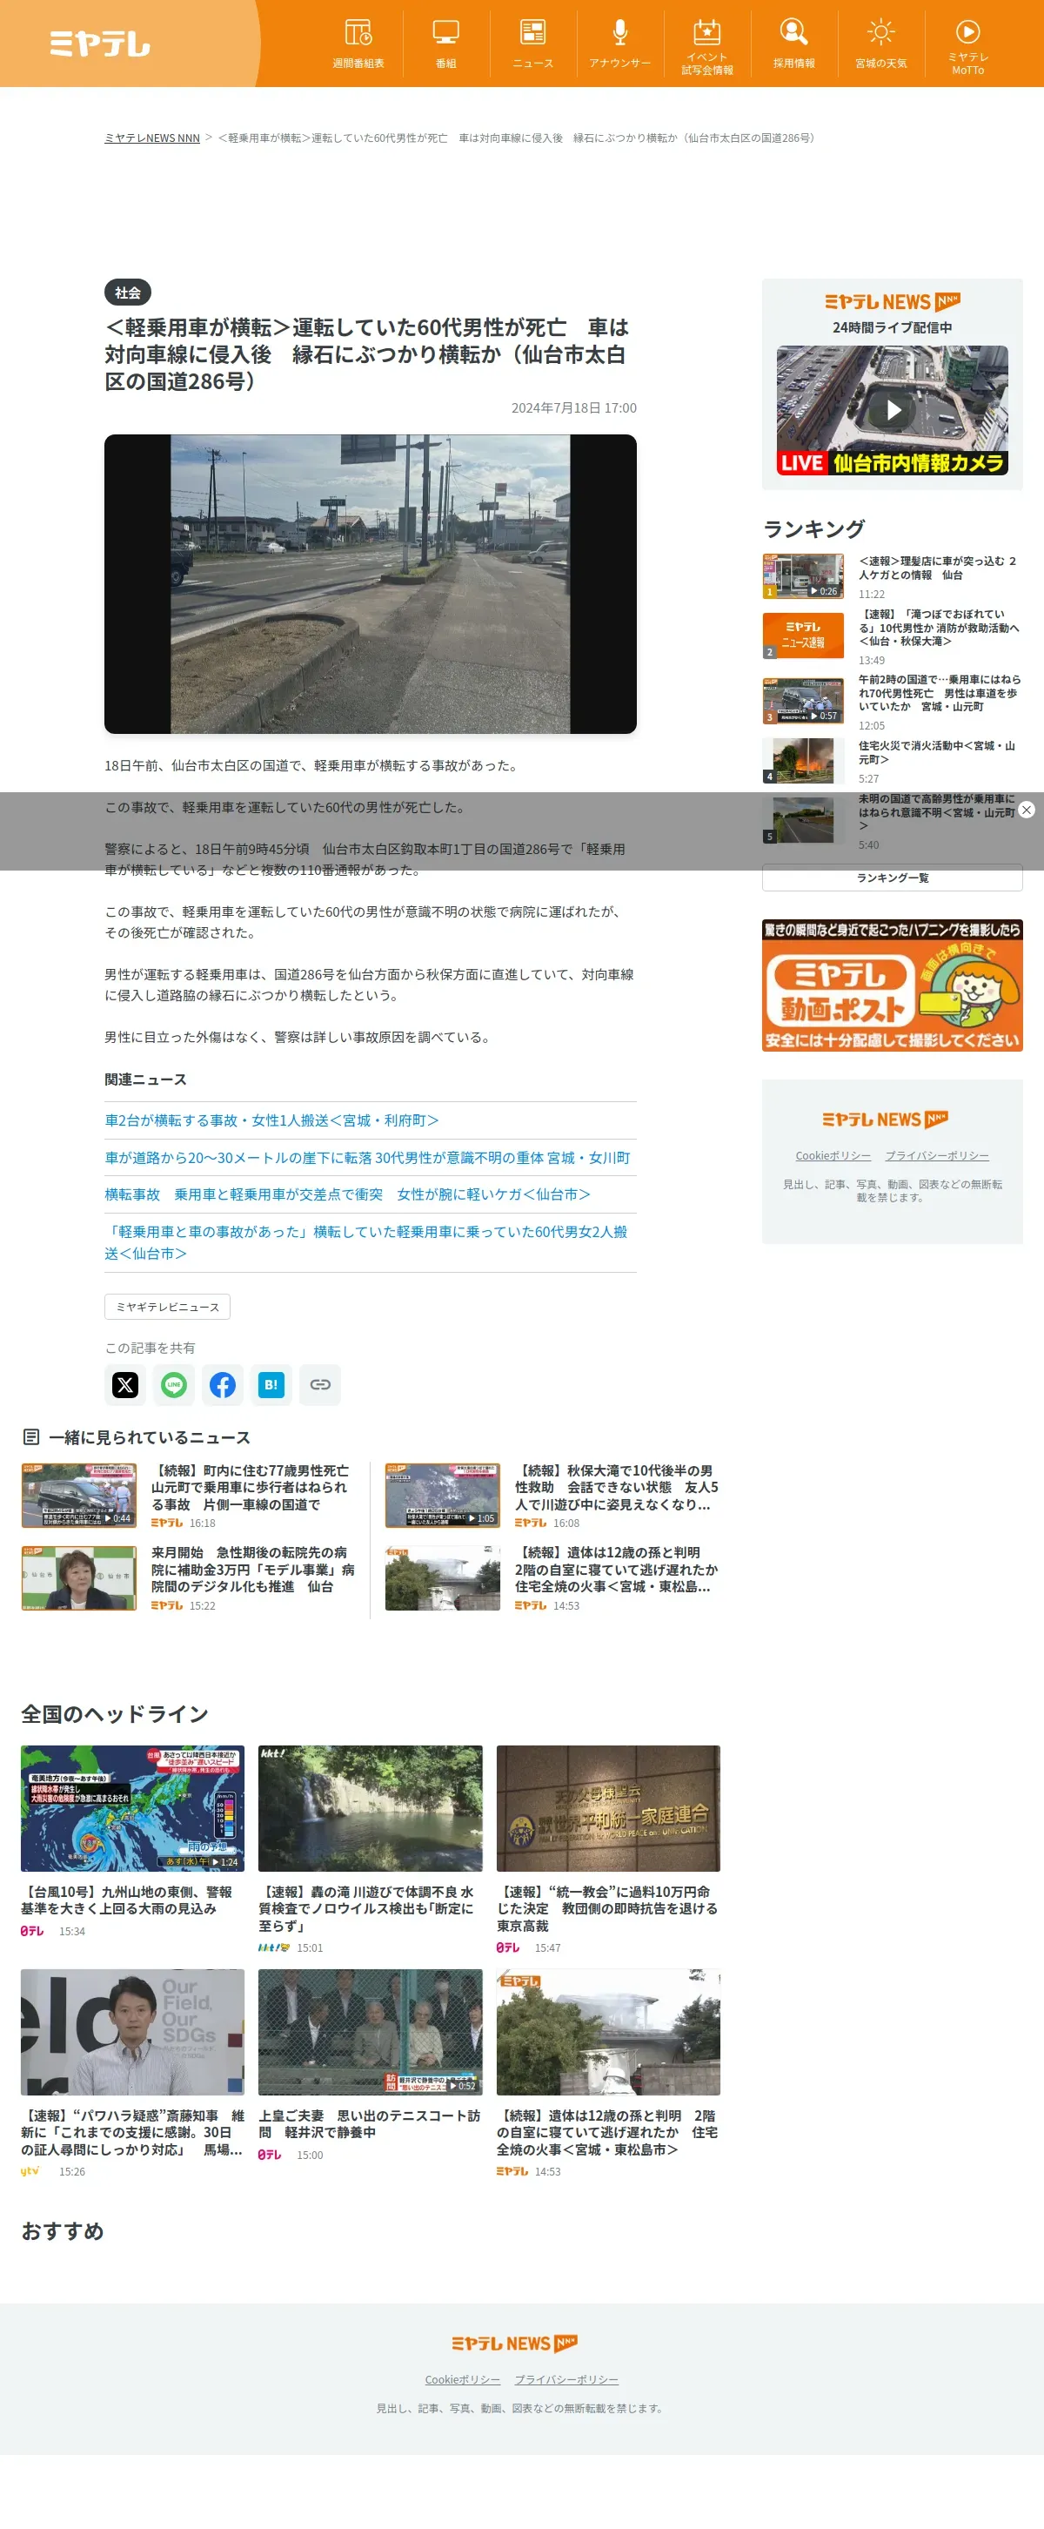Open the woman interview thumbnail in co-viewed news
Screen dimensions: 1044x2529
pyautogui.click(x=78, y=1577)
